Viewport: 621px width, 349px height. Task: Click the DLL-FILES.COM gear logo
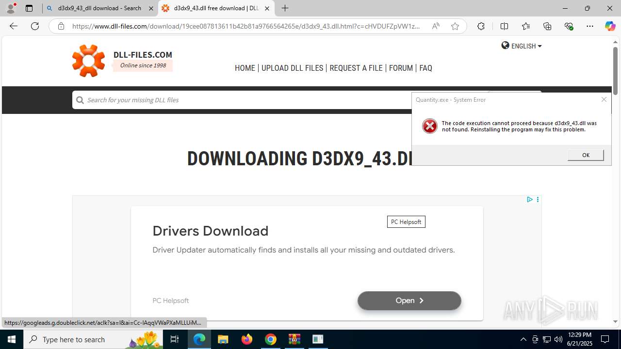point(88,61)
